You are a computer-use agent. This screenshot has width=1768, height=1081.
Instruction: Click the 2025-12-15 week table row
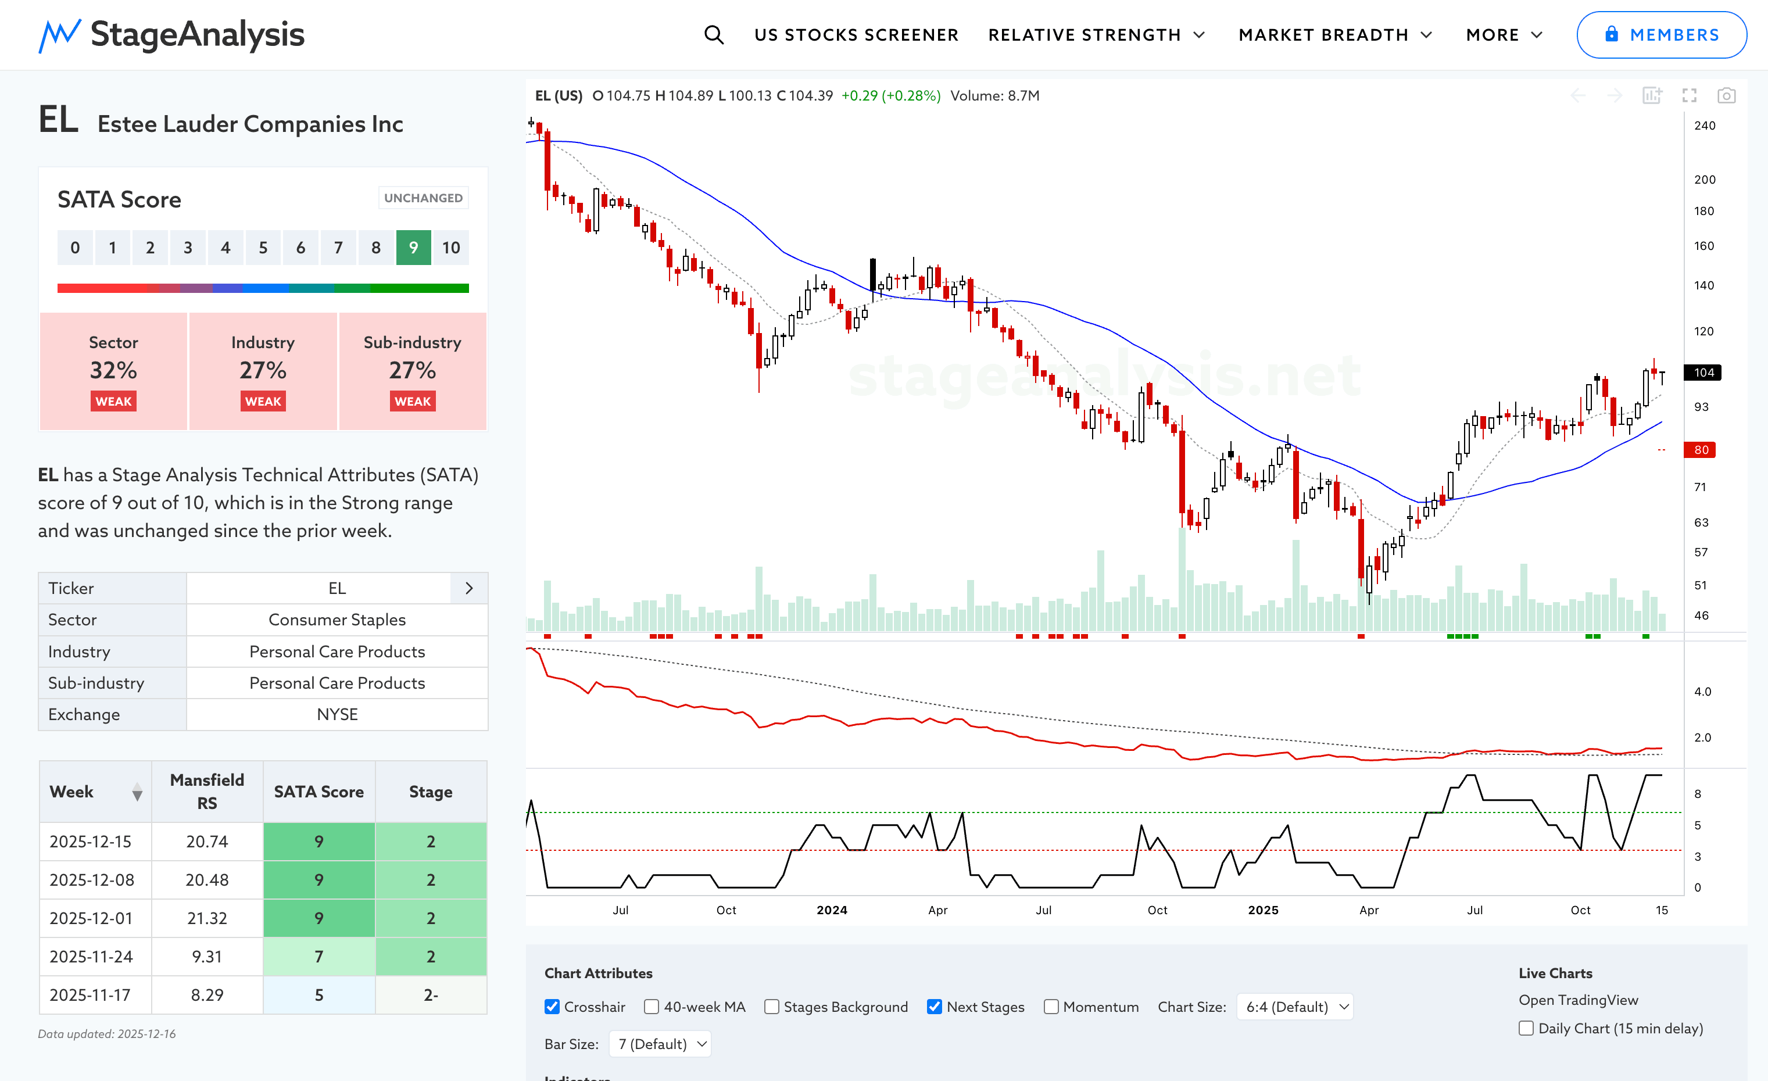pyautogui.click(x=263, y=842)
